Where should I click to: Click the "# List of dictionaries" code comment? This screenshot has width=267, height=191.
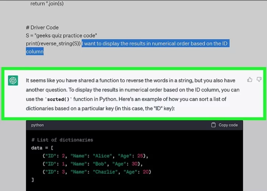62,140
